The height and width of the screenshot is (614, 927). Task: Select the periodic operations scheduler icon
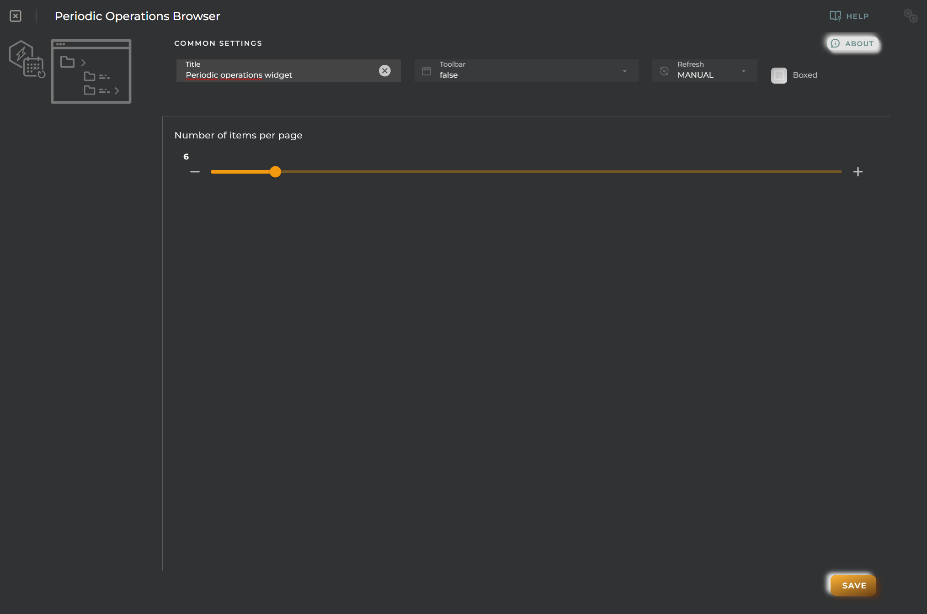click(27, 59)
